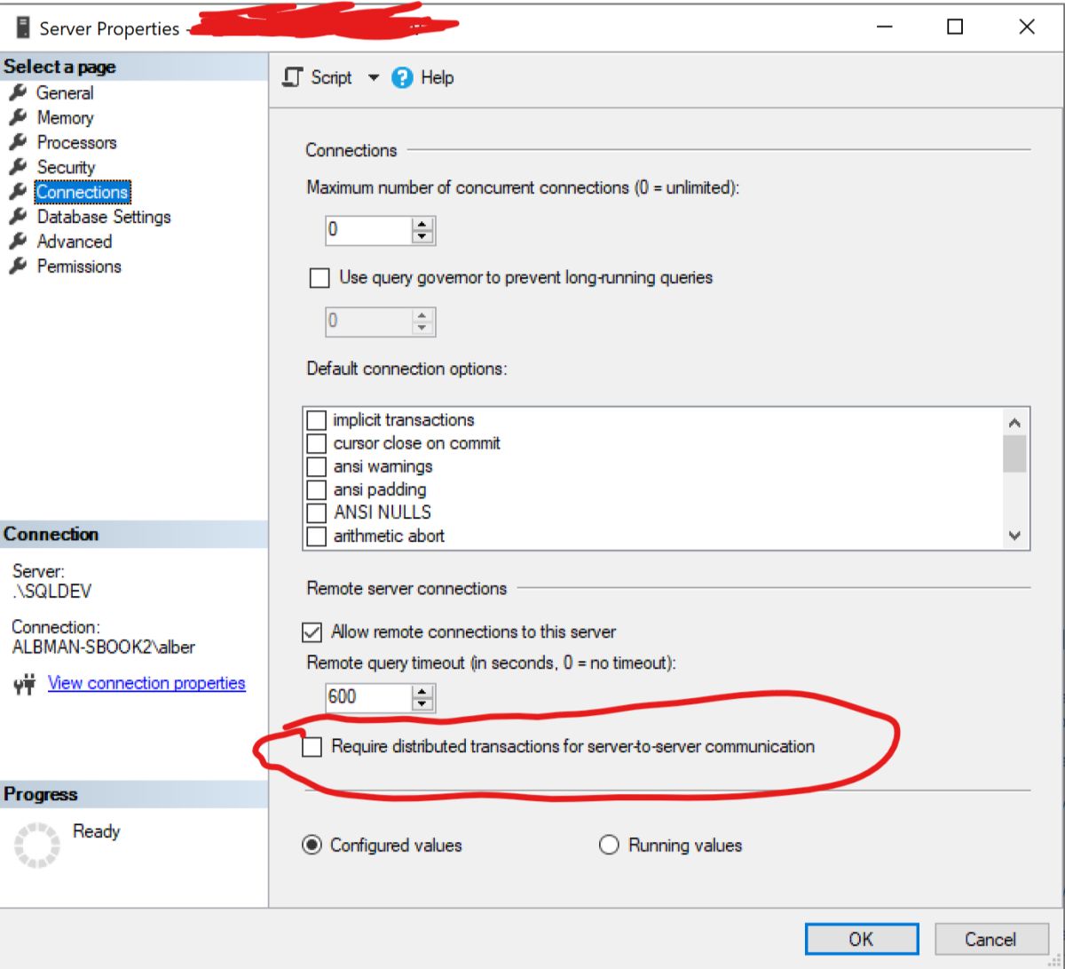1065x969 pixels.
Task: Check ANSI NULLS option
Action: [x=316, y=512]
